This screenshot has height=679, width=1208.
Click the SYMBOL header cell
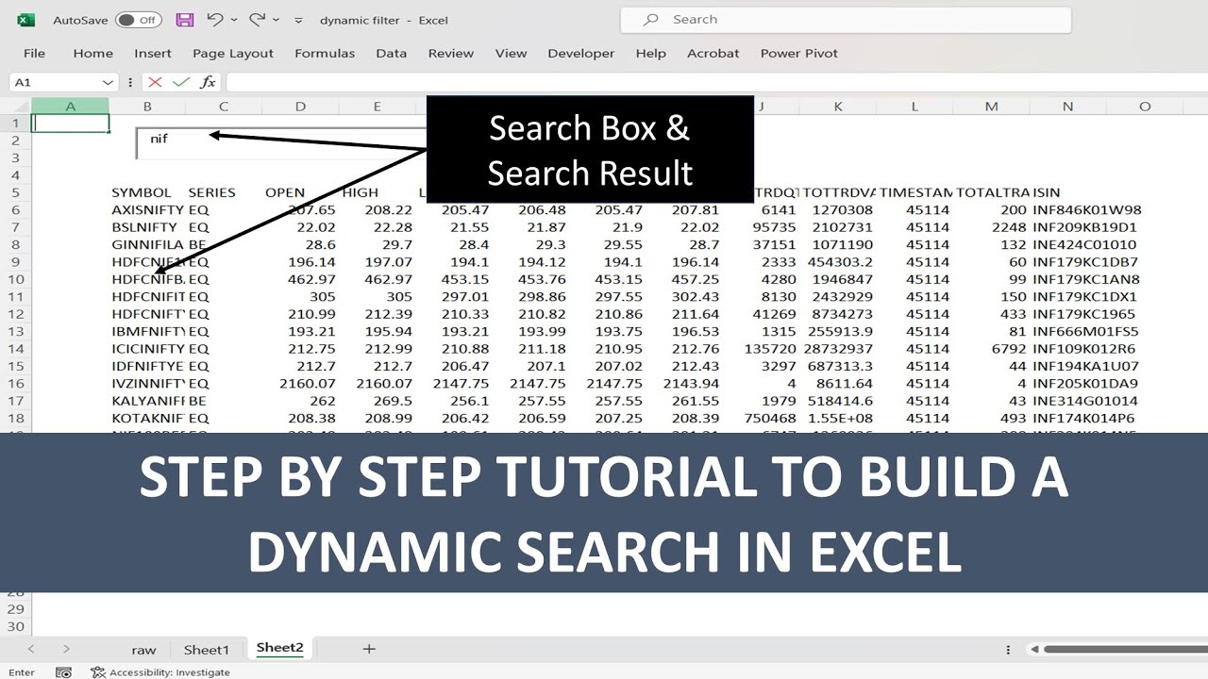pyautogui.click(x=142, y=192)
